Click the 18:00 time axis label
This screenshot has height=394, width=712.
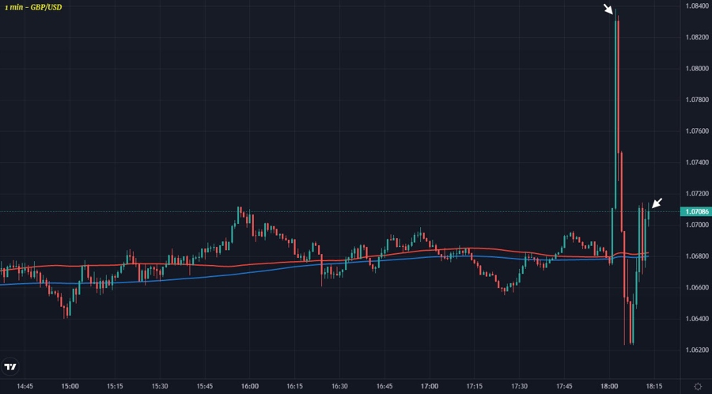pos(609,386)
